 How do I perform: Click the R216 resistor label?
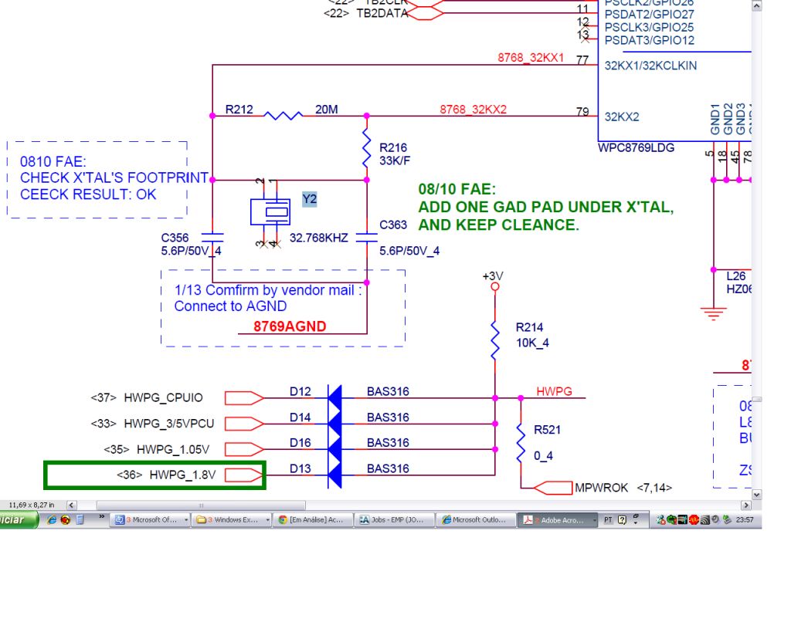coord(393,147)
